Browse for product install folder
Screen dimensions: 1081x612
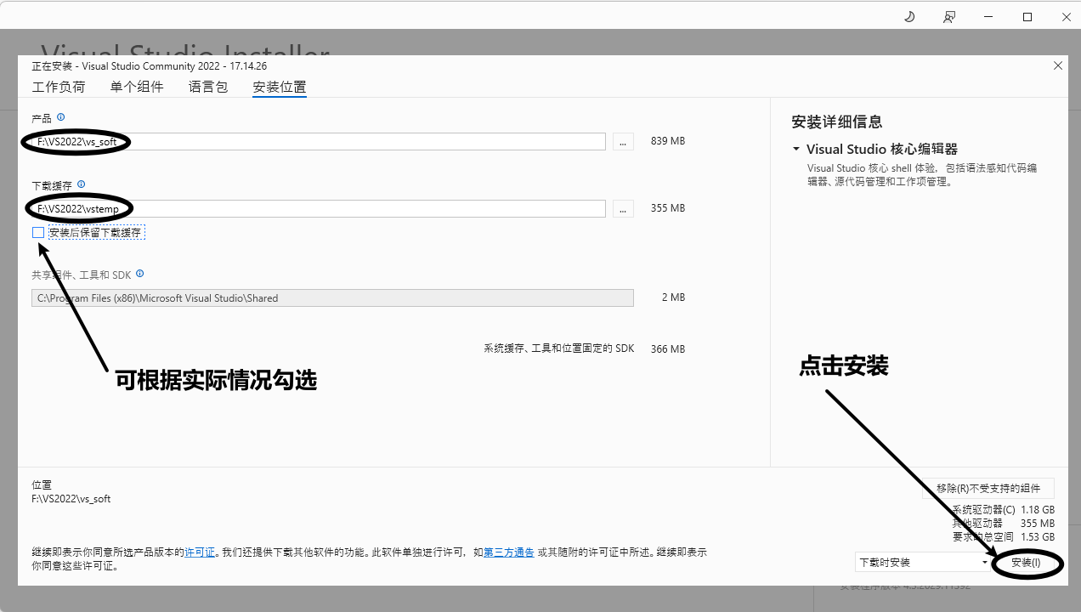(623, 142)
